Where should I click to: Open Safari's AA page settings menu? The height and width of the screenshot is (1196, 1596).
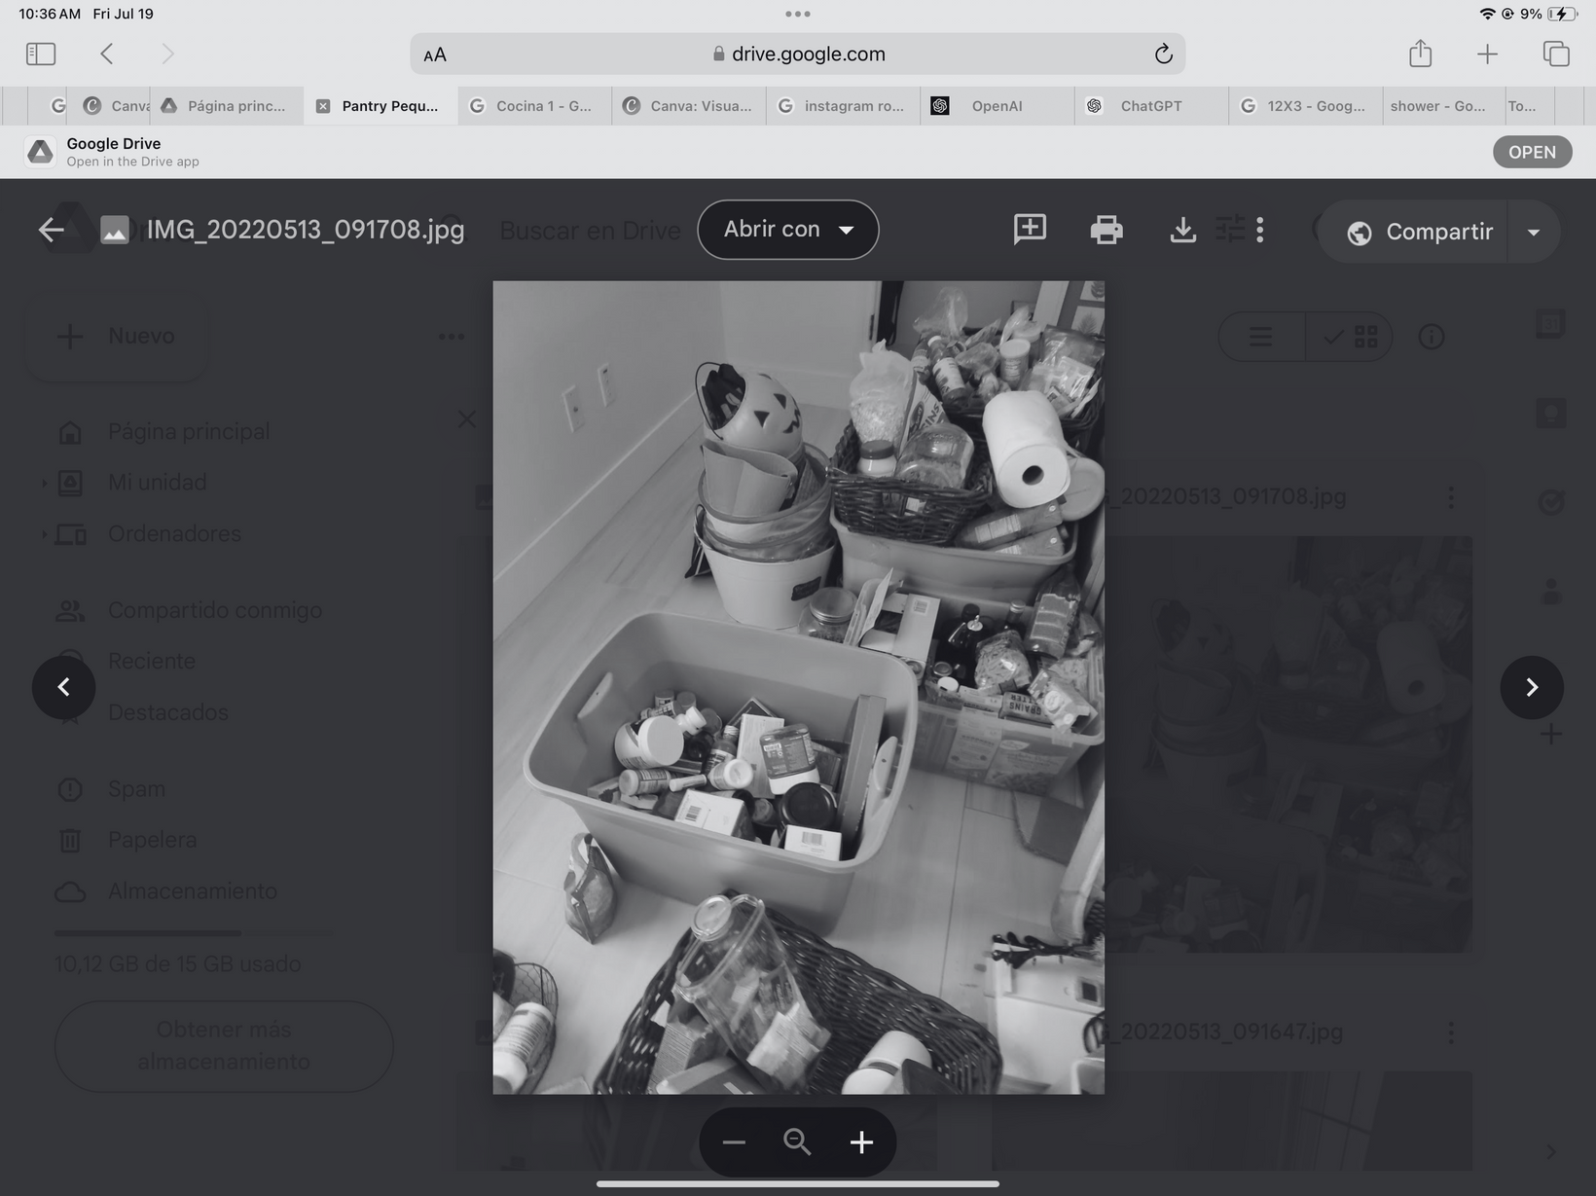click(x=435, y=54)
